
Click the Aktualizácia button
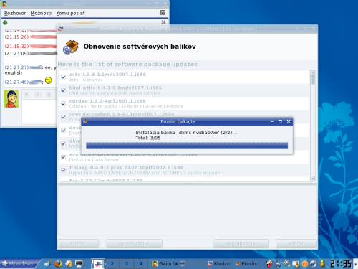pos(241,244)
